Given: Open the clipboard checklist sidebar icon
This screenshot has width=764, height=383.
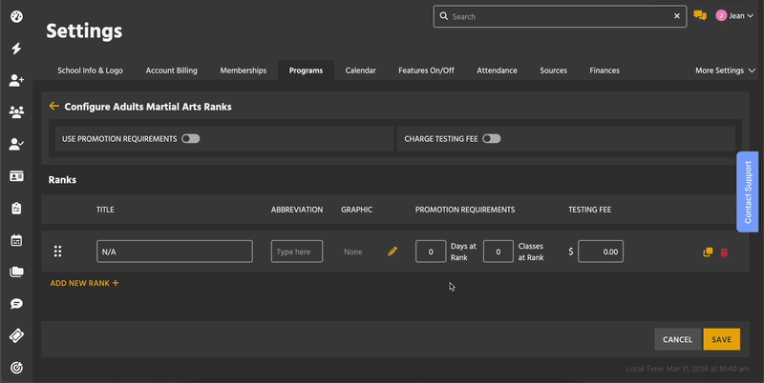Looking at the screenshot, I should point(16,208).
